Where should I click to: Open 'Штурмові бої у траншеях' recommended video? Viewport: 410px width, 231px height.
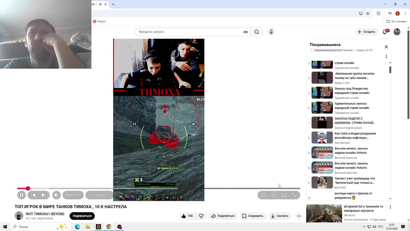(x=363, y=209)
